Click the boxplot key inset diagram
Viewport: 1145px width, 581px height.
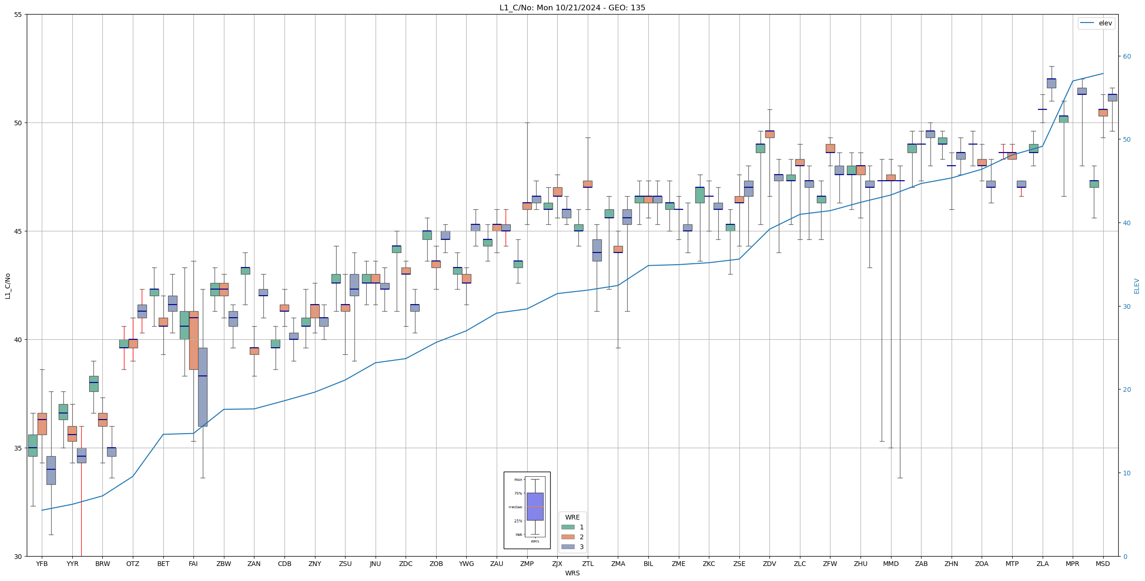(527, 510)
